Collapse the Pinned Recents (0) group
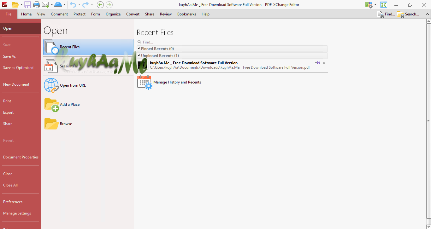Image resolution: width=431 pixels, height=229 pixels. pos(139,49)
